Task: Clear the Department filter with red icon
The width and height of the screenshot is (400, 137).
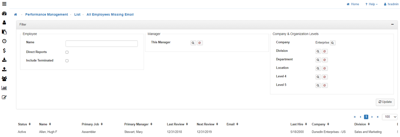Action: pos(325,60)
